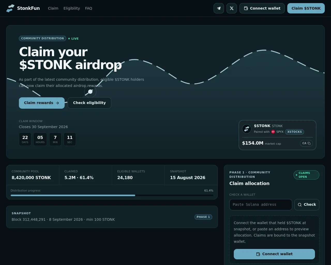The image size is (331, 265).
Task: Click the COMMUNITY DISTRIBUTION badge
Action: [42, 39]
